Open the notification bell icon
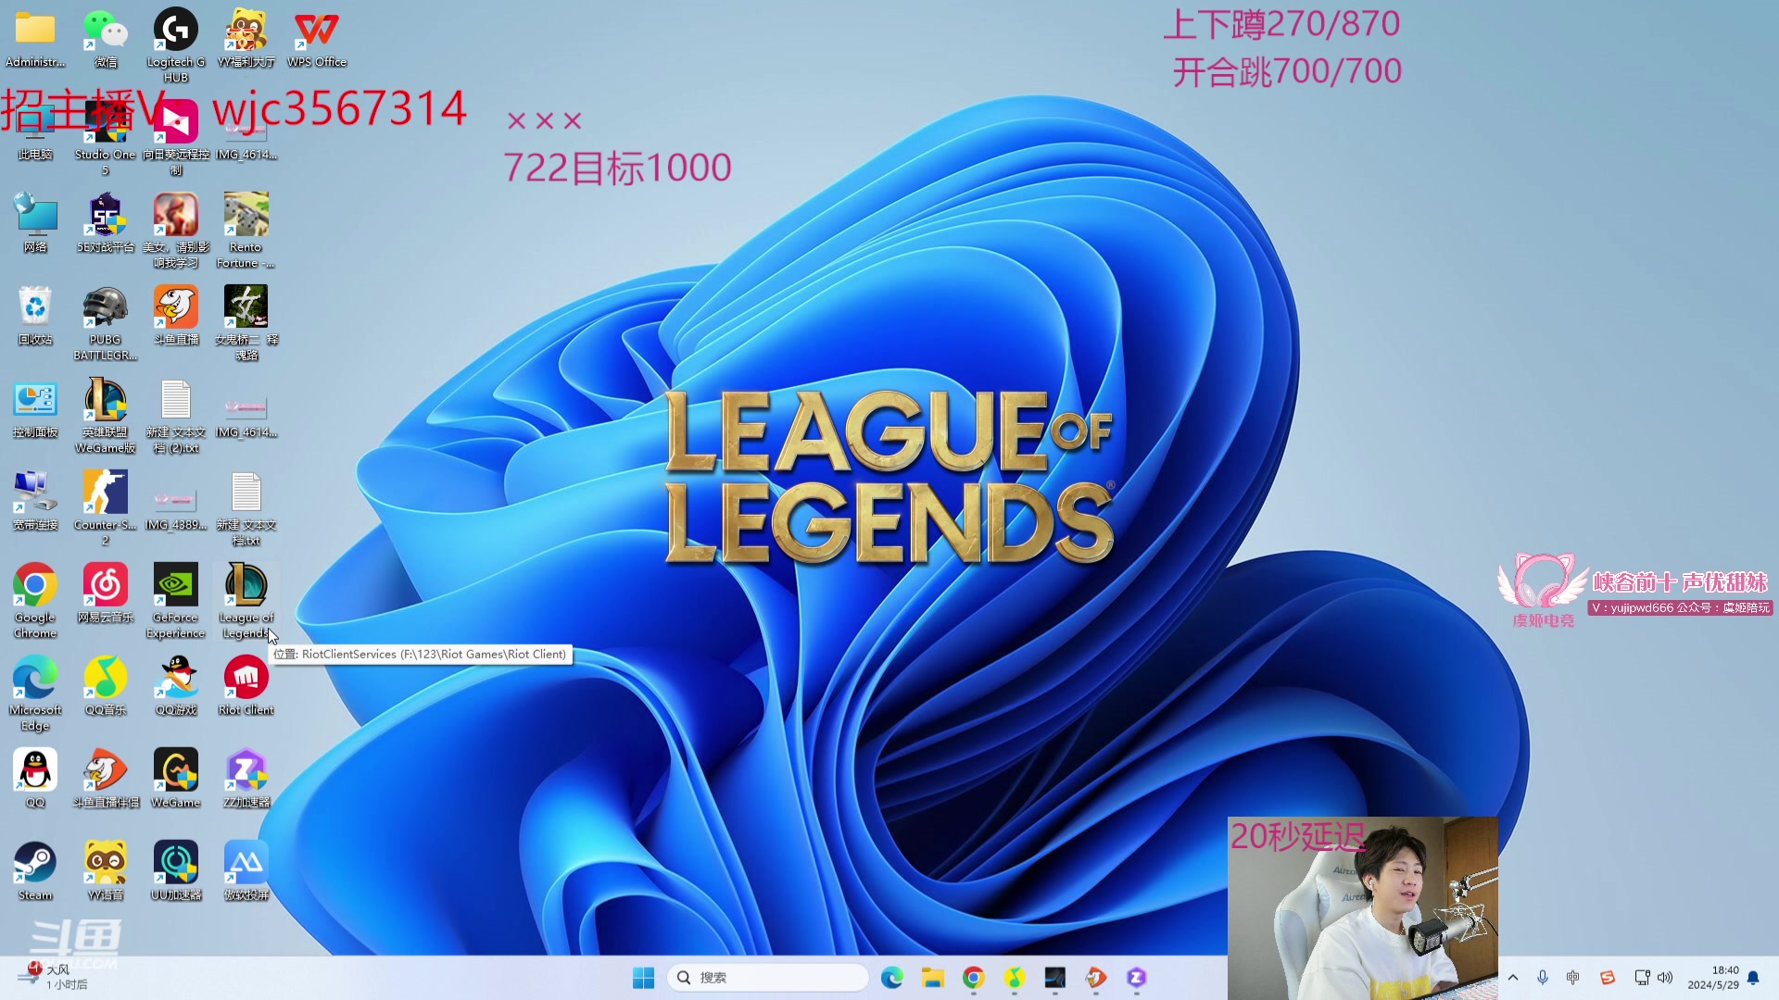 point(1753,978)
